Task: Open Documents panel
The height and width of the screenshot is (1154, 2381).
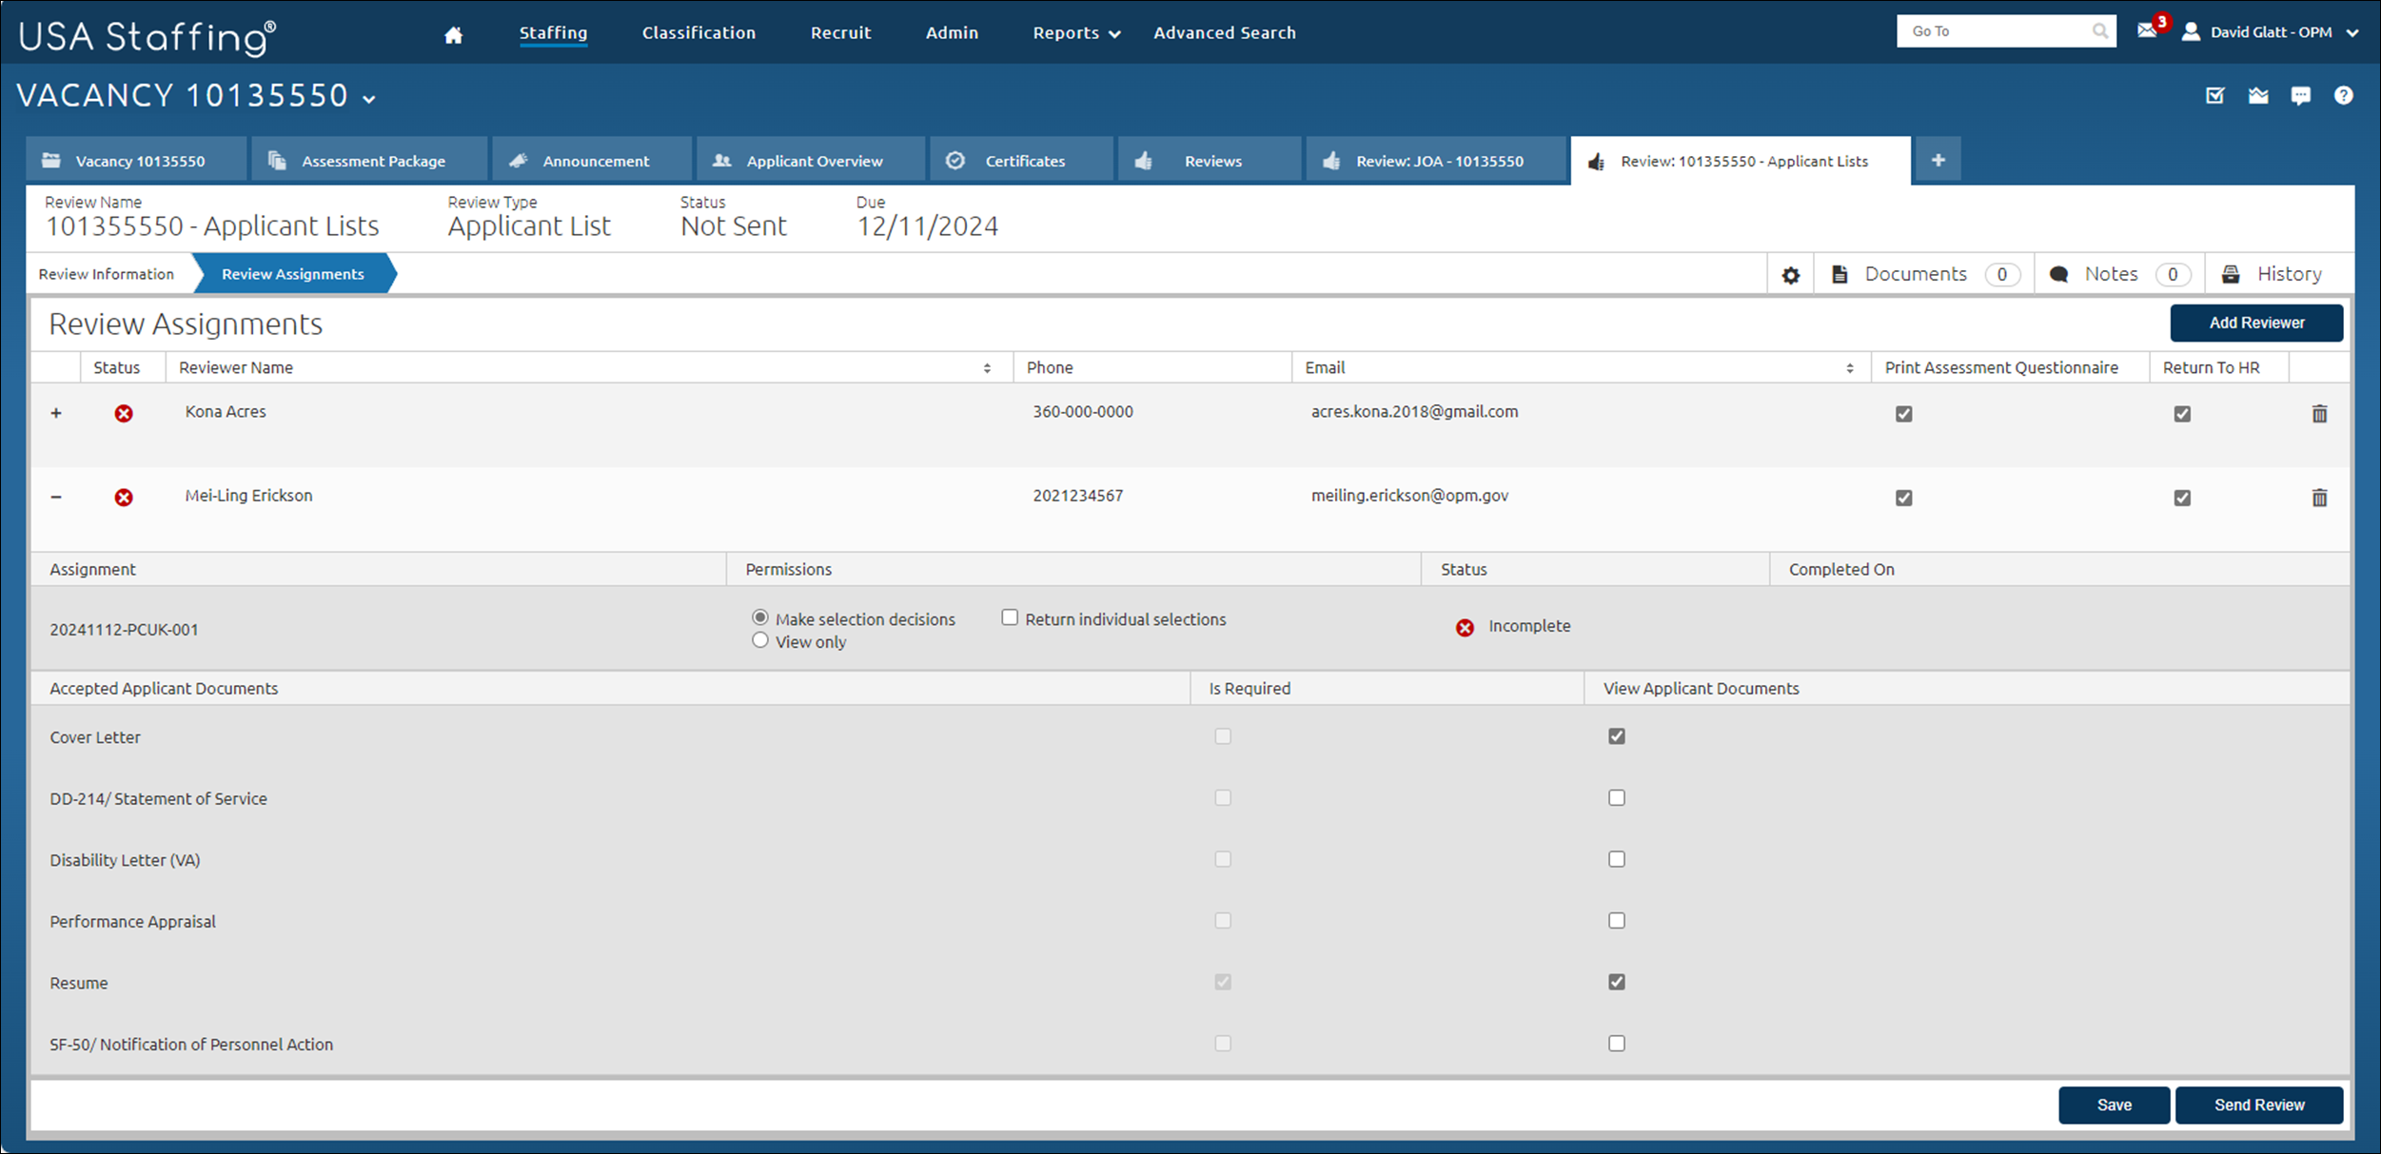Action: pyautogui.click(x=1924, y=274)
